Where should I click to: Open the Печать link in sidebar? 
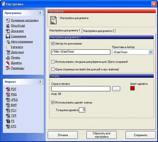(16, 58)
